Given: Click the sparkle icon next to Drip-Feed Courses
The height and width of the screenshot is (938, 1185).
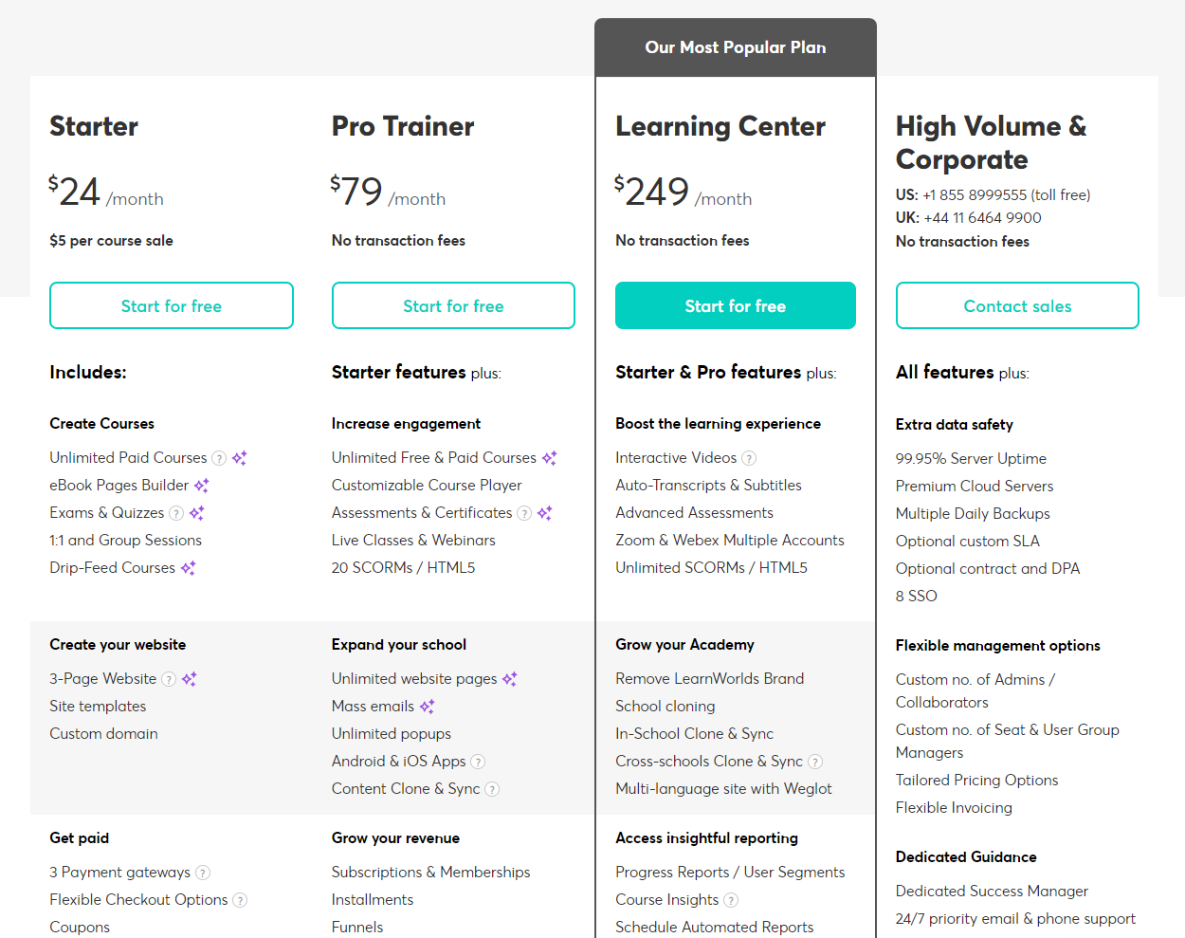Looking at the screenshot, I should [x=187, y=567].
